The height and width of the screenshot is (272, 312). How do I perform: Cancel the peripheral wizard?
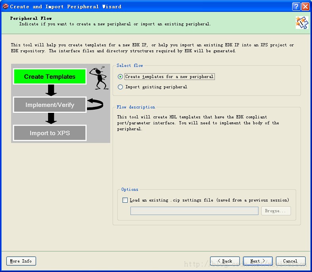(x=291, y=261)
